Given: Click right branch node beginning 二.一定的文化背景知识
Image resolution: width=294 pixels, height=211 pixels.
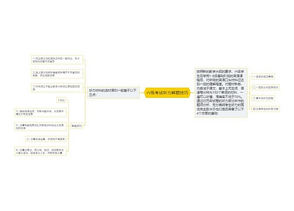Looking at the screenshot, I should click(266, 87).
